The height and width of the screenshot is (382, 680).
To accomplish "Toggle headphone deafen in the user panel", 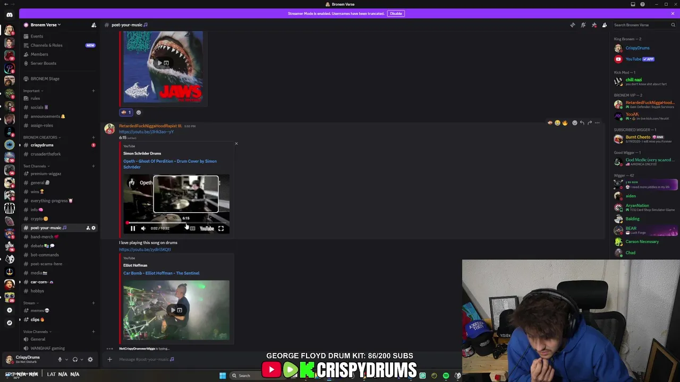I will click(75, 360).
